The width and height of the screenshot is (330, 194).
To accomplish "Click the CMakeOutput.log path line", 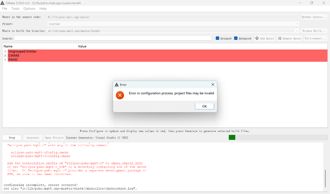I will [70, 189].
